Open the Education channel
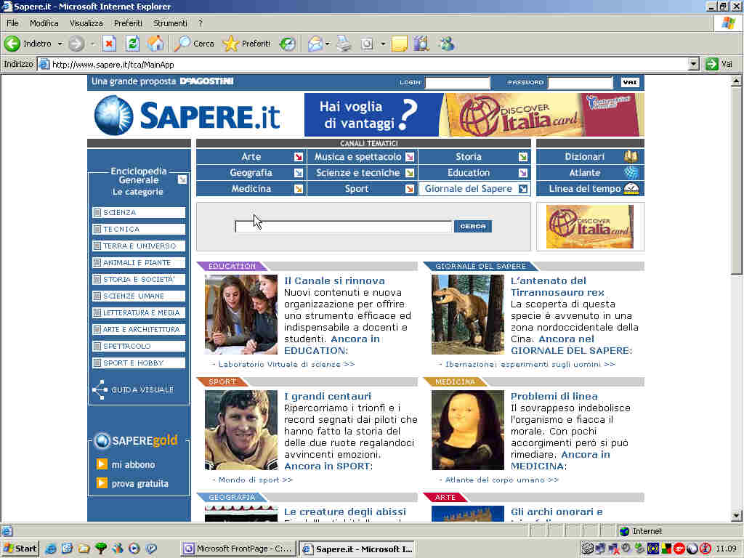The width and height of the screenshot is (744, 558). point(474,173)
